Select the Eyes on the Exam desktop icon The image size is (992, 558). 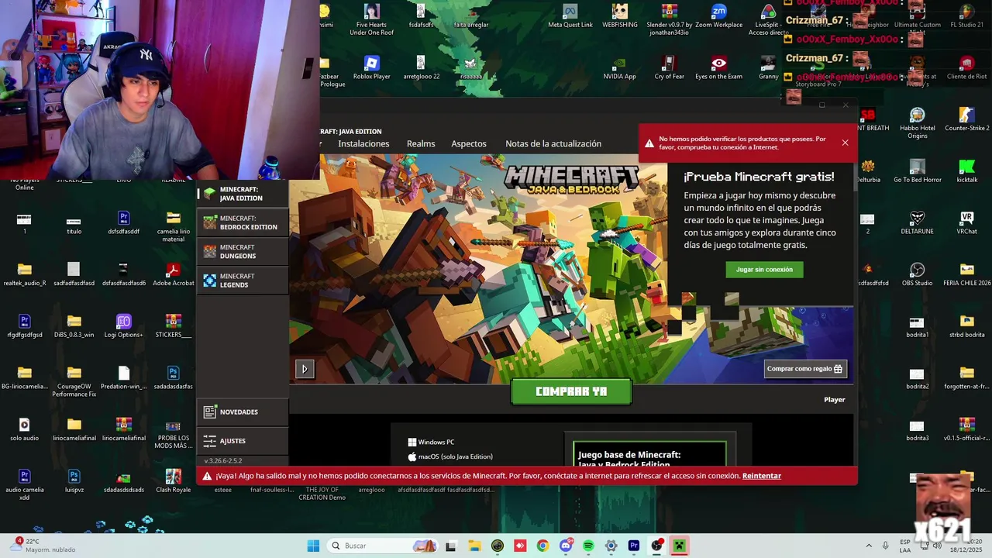coord(718,68)
